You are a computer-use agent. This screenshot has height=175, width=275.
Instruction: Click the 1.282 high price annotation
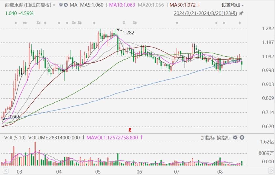pyautogui.click(x=128, y=33)
